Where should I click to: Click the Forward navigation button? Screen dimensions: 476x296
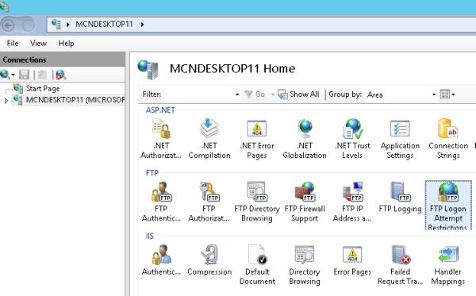(28, 25)
